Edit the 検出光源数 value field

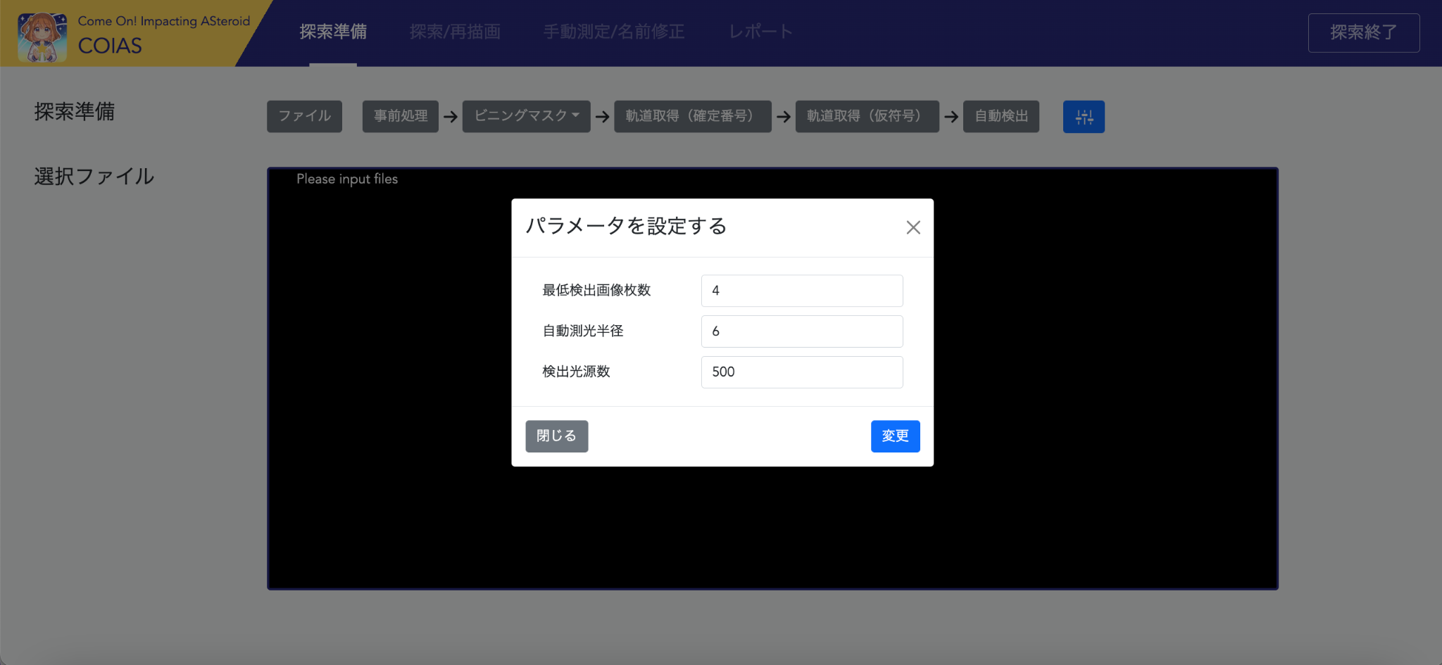(x=801, y=372)
